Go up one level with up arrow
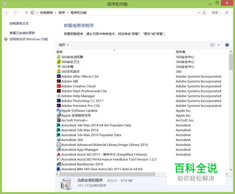Image resolution: width=235 pixels, height=194 pixels. pyautogui.click(x=26, y=13)
